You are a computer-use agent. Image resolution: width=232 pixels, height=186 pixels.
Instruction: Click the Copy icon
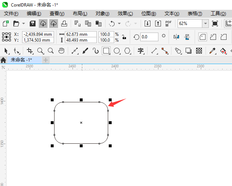coord(88,24)
